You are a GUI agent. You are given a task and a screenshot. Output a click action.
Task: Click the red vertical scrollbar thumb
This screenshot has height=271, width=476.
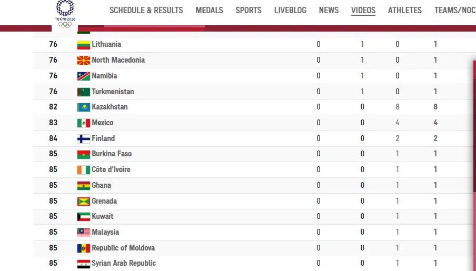(x=474, y=126)
